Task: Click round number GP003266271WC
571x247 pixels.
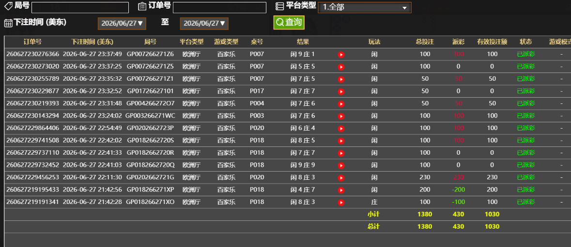Action: coord(151,116)
